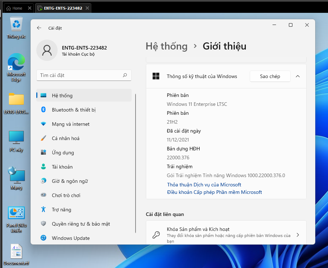Close the Home tab
Screen dimensions: 328x268
(x=30, y=8)
